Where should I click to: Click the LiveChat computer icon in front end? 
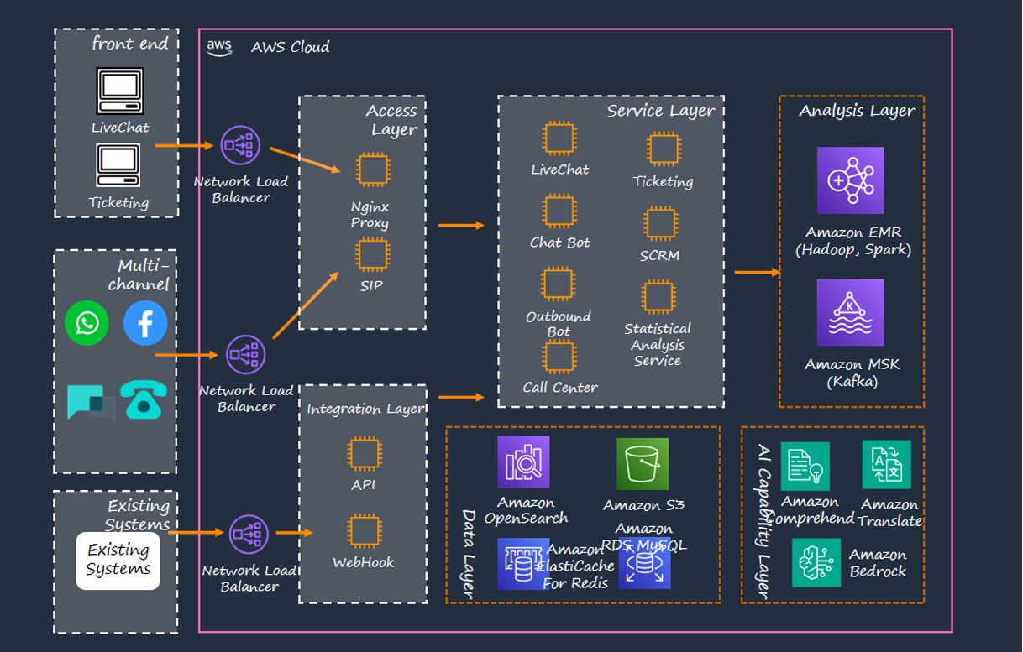(x=120, y=91)
